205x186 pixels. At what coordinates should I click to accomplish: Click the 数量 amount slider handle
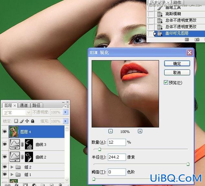[99, 149]
